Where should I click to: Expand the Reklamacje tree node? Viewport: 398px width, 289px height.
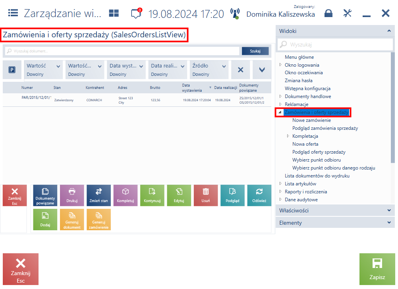(x=280, y=104)
